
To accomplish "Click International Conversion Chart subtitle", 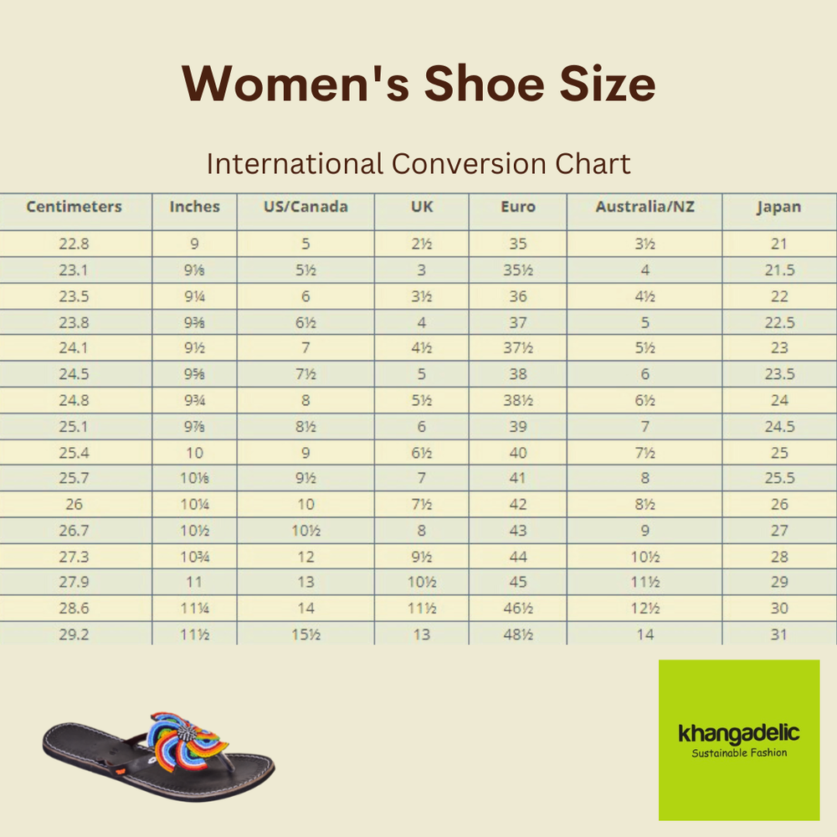I will point(418,164).
